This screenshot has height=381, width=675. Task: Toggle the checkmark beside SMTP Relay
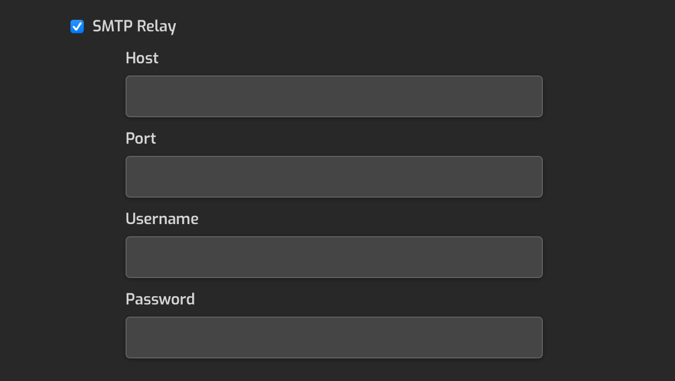click(77, 26)
